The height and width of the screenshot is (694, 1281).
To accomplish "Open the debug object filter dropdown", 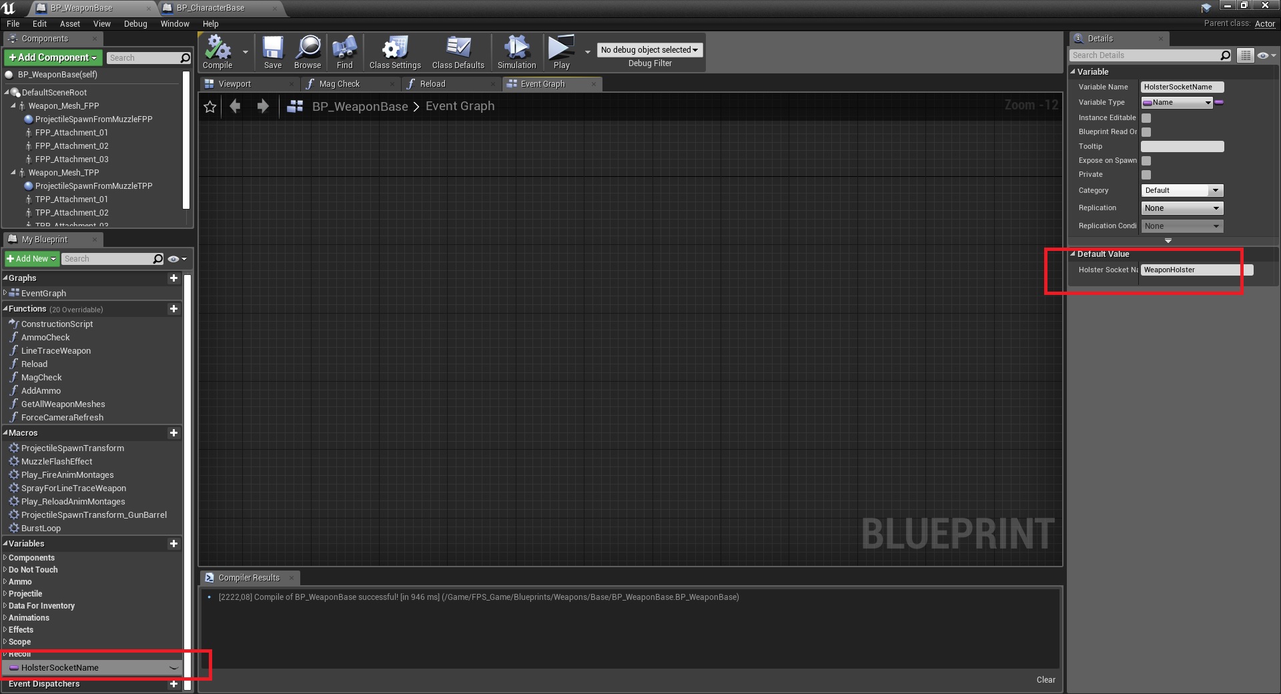I will [649, 50].
